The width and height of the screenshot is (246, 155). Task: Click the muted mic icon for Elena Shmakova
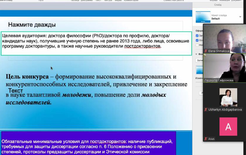coord(206,51)
